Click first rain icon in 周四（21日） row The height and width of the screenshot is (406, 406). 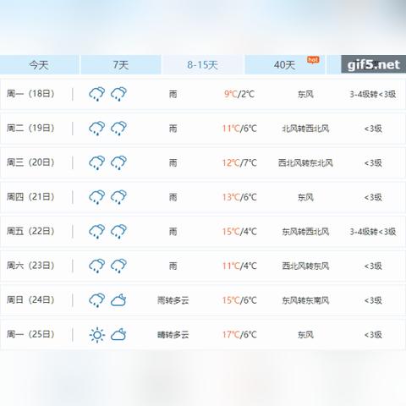click(97, 197)
